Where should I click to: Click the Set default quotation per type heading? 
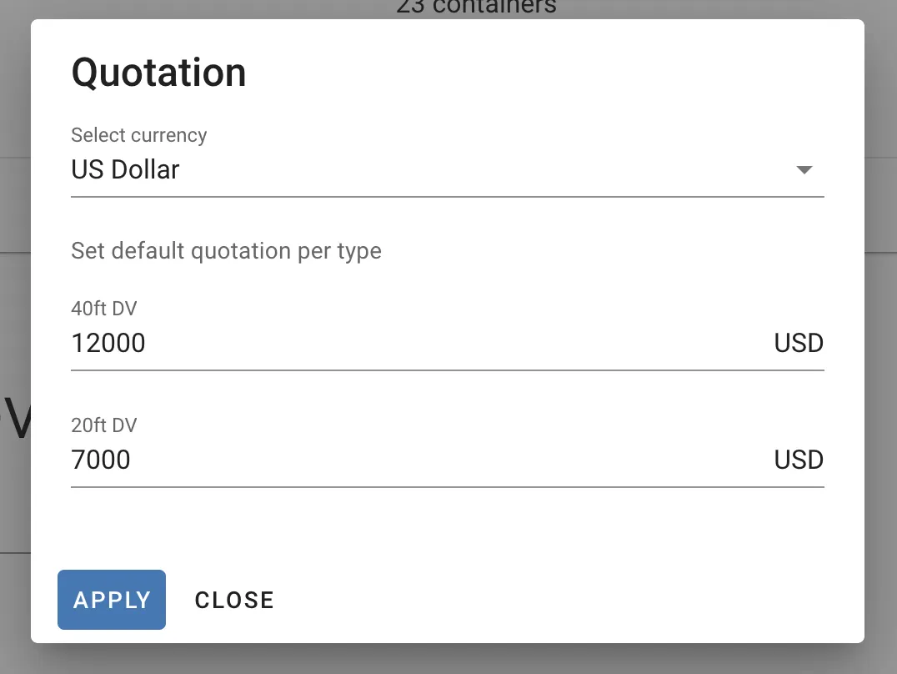pos(225,250)
